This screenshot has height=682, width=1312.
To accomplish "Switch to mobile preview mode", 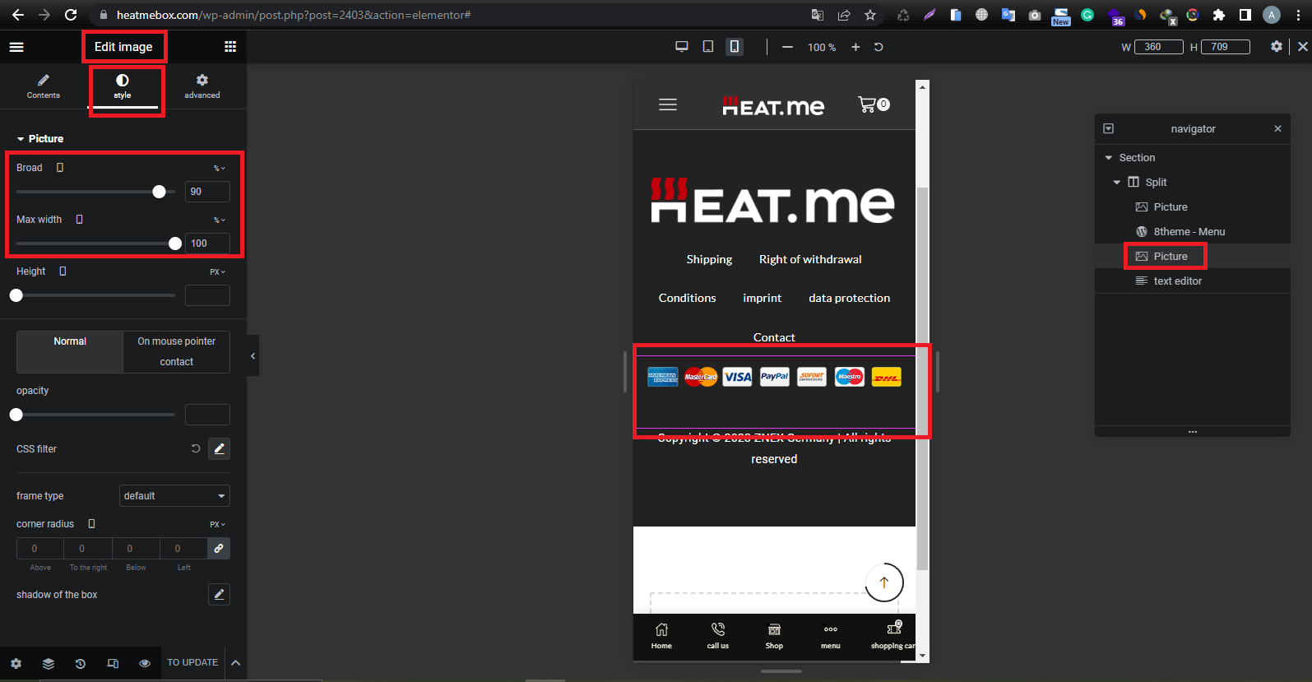I will click(735, 47).
